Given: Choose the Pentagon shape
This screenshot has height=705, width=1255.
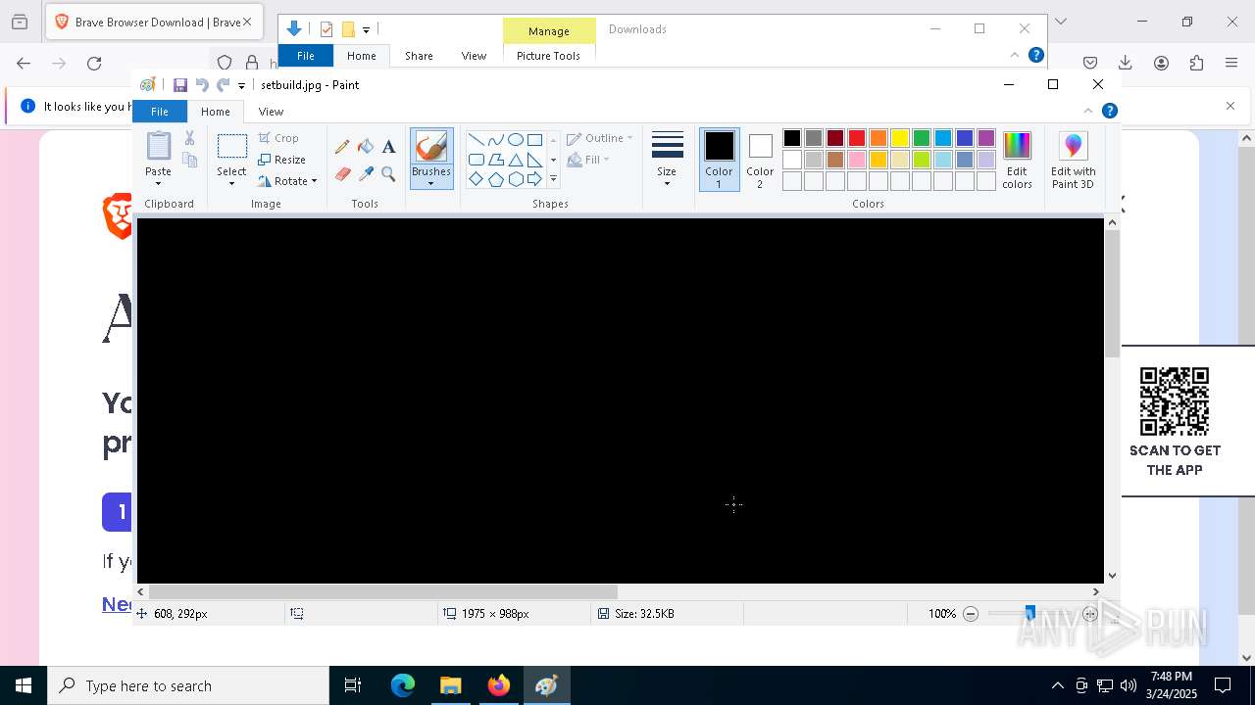Looking at the screenshot, I should (x=495, y=179).
